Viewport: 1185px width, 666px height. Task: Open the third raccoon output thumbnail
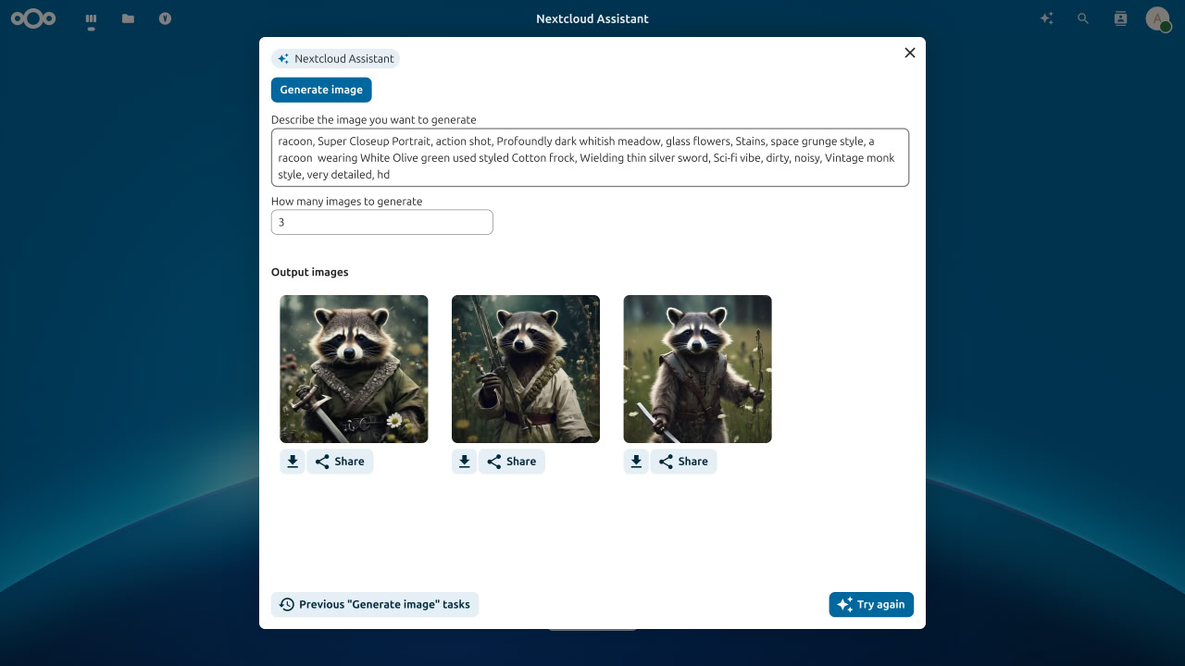pyautogui.click(x=697, y=369)
